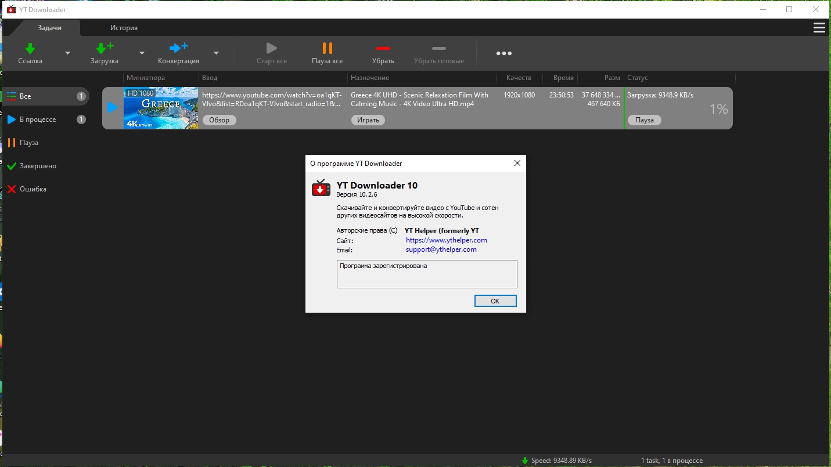831x467 pixels.
Task: Click the Старт все play icon
Action: coord(272,48)
